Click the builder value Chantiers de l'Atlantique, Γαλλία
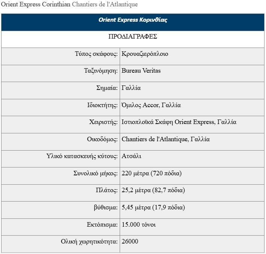This screenshot has width=266, height=254. point(166,139)
